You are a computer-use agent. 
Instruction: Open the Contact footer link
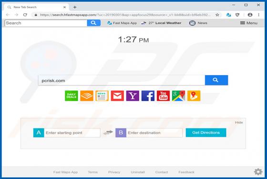162,172
